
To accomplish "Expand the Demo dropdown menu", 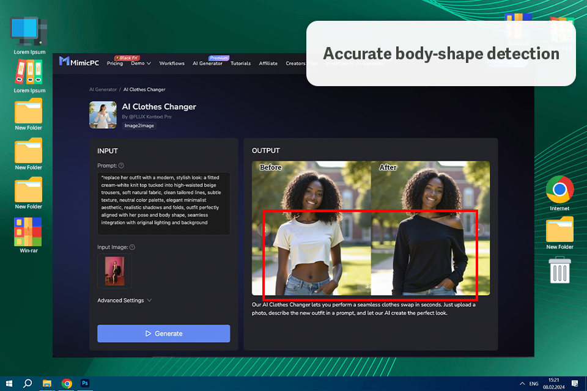I will coord(141,64).
